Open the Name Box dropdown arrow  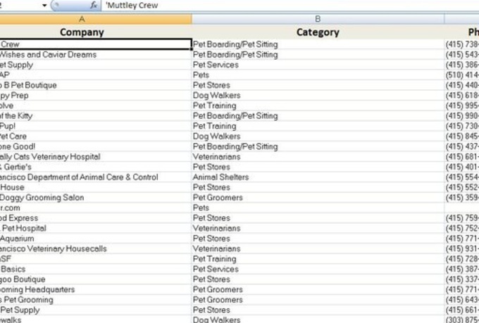pyautogui.click(x=44, y=6)
